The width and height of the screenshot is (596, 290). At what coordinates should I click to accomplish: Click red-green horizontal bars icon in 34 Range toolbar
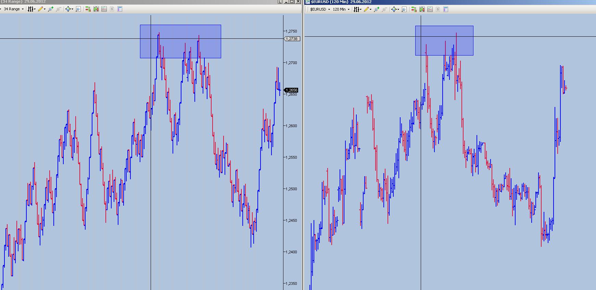[88, 9]
